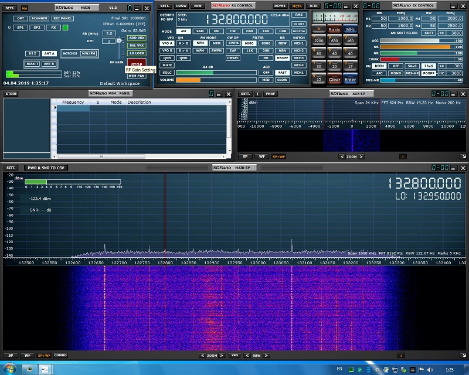This screenshot has width=469, height=375.
Task: Adjust the RF GAIN slider handle
Action: tap(119, 40)
